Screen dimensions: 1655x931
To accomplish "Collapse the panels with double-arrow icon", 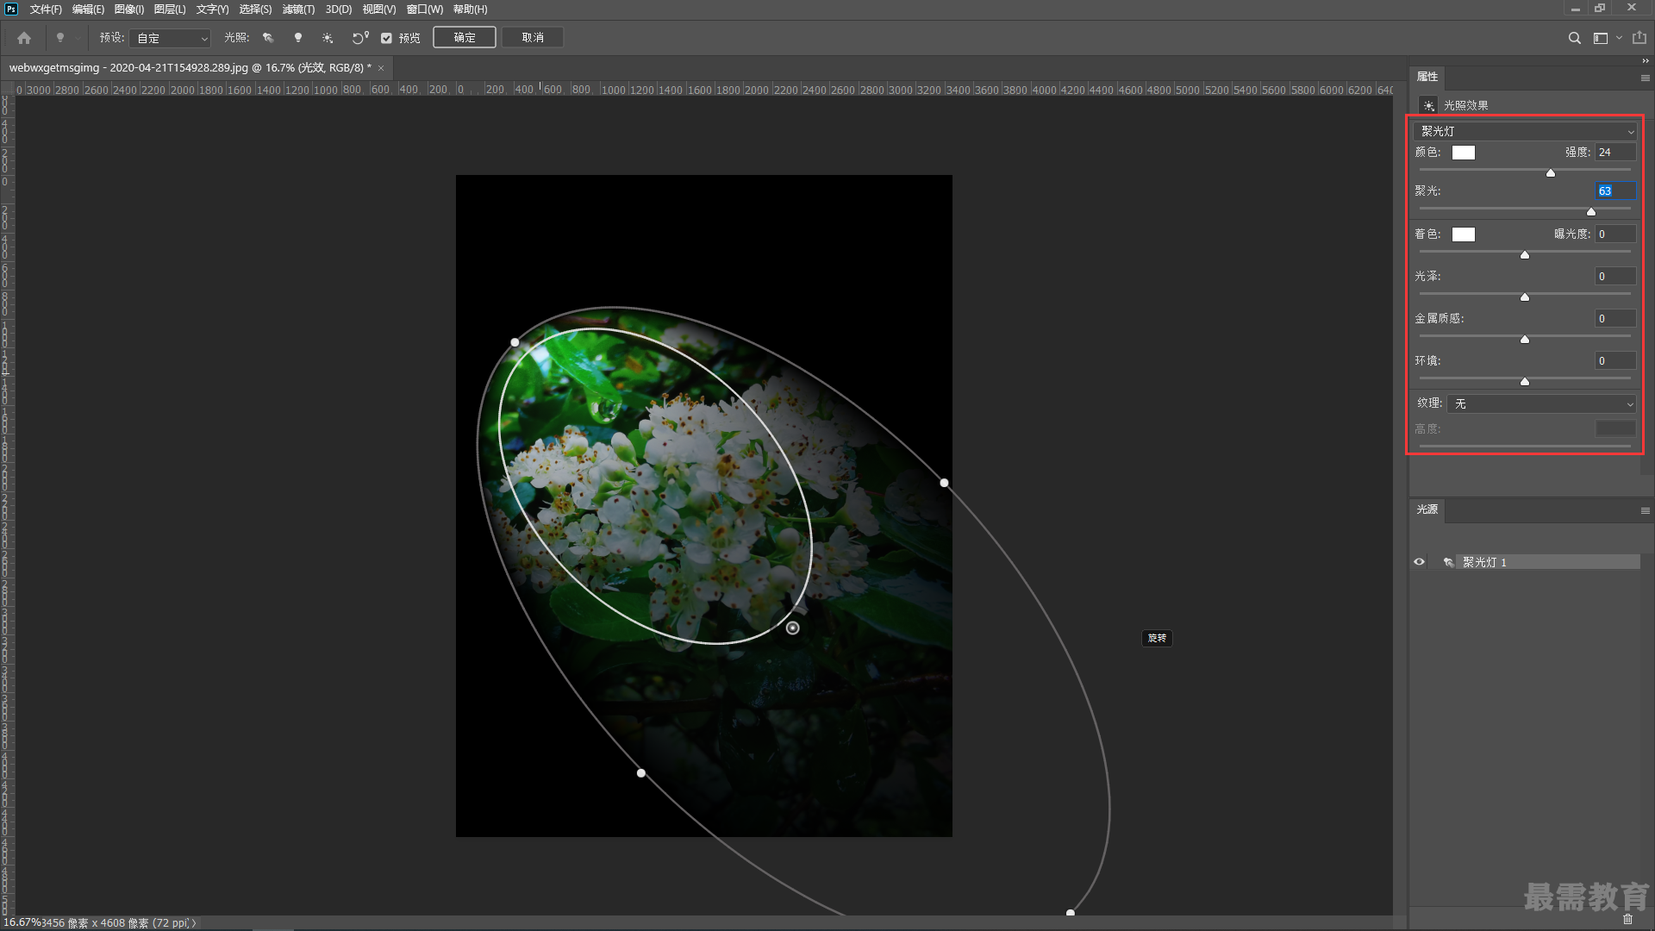I will pyautogui.click(x=1645, y=61).
